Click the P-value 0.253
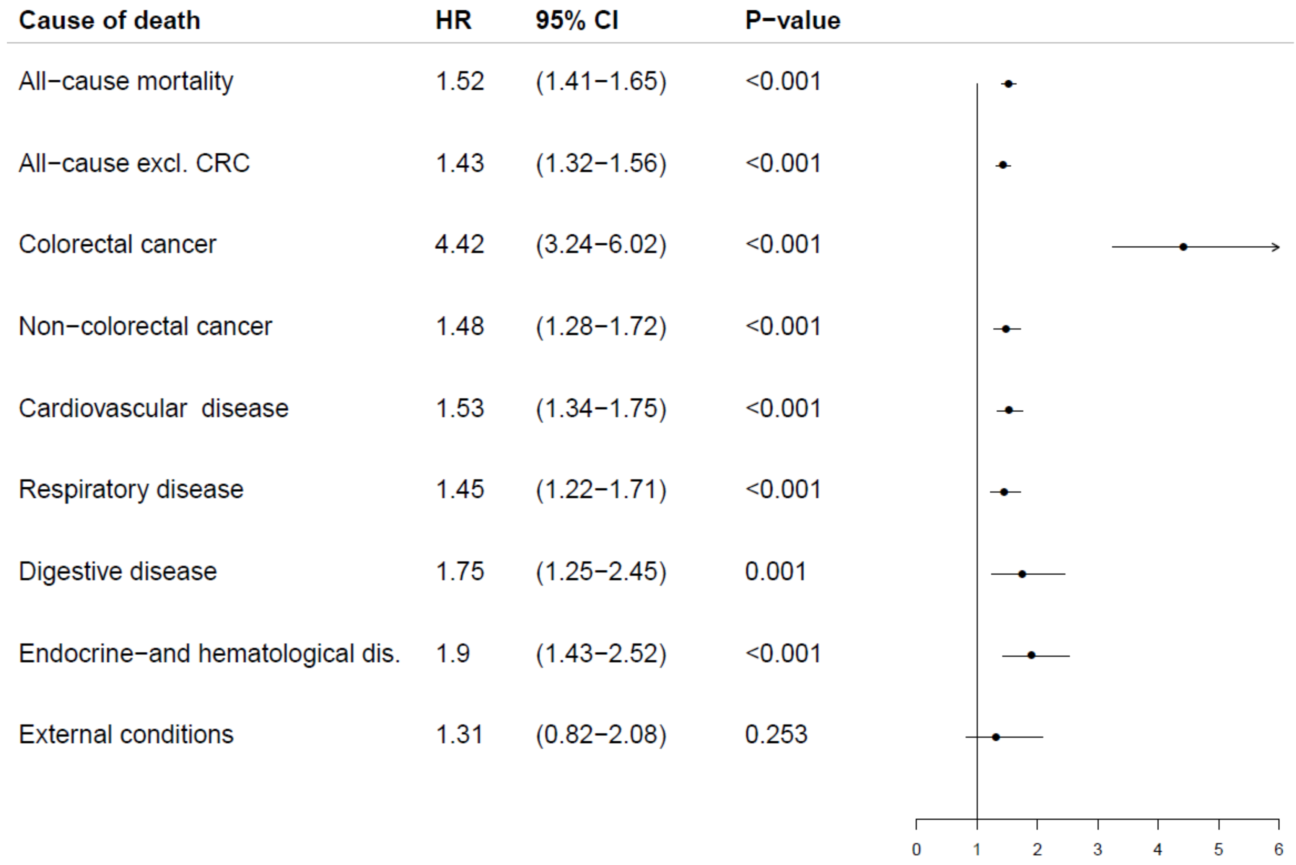1296x865 pixels. click(775, 735)
